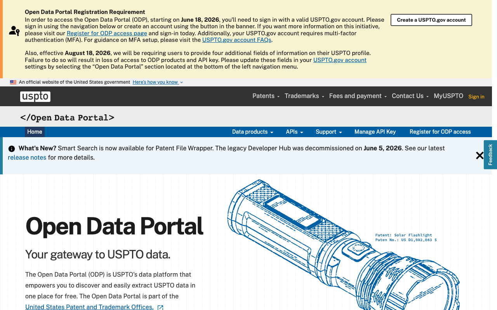Viewport: 497px width, 310px height.
Task: Click Open Data Portal Registration Requirement heading
Action: point(85,12)
